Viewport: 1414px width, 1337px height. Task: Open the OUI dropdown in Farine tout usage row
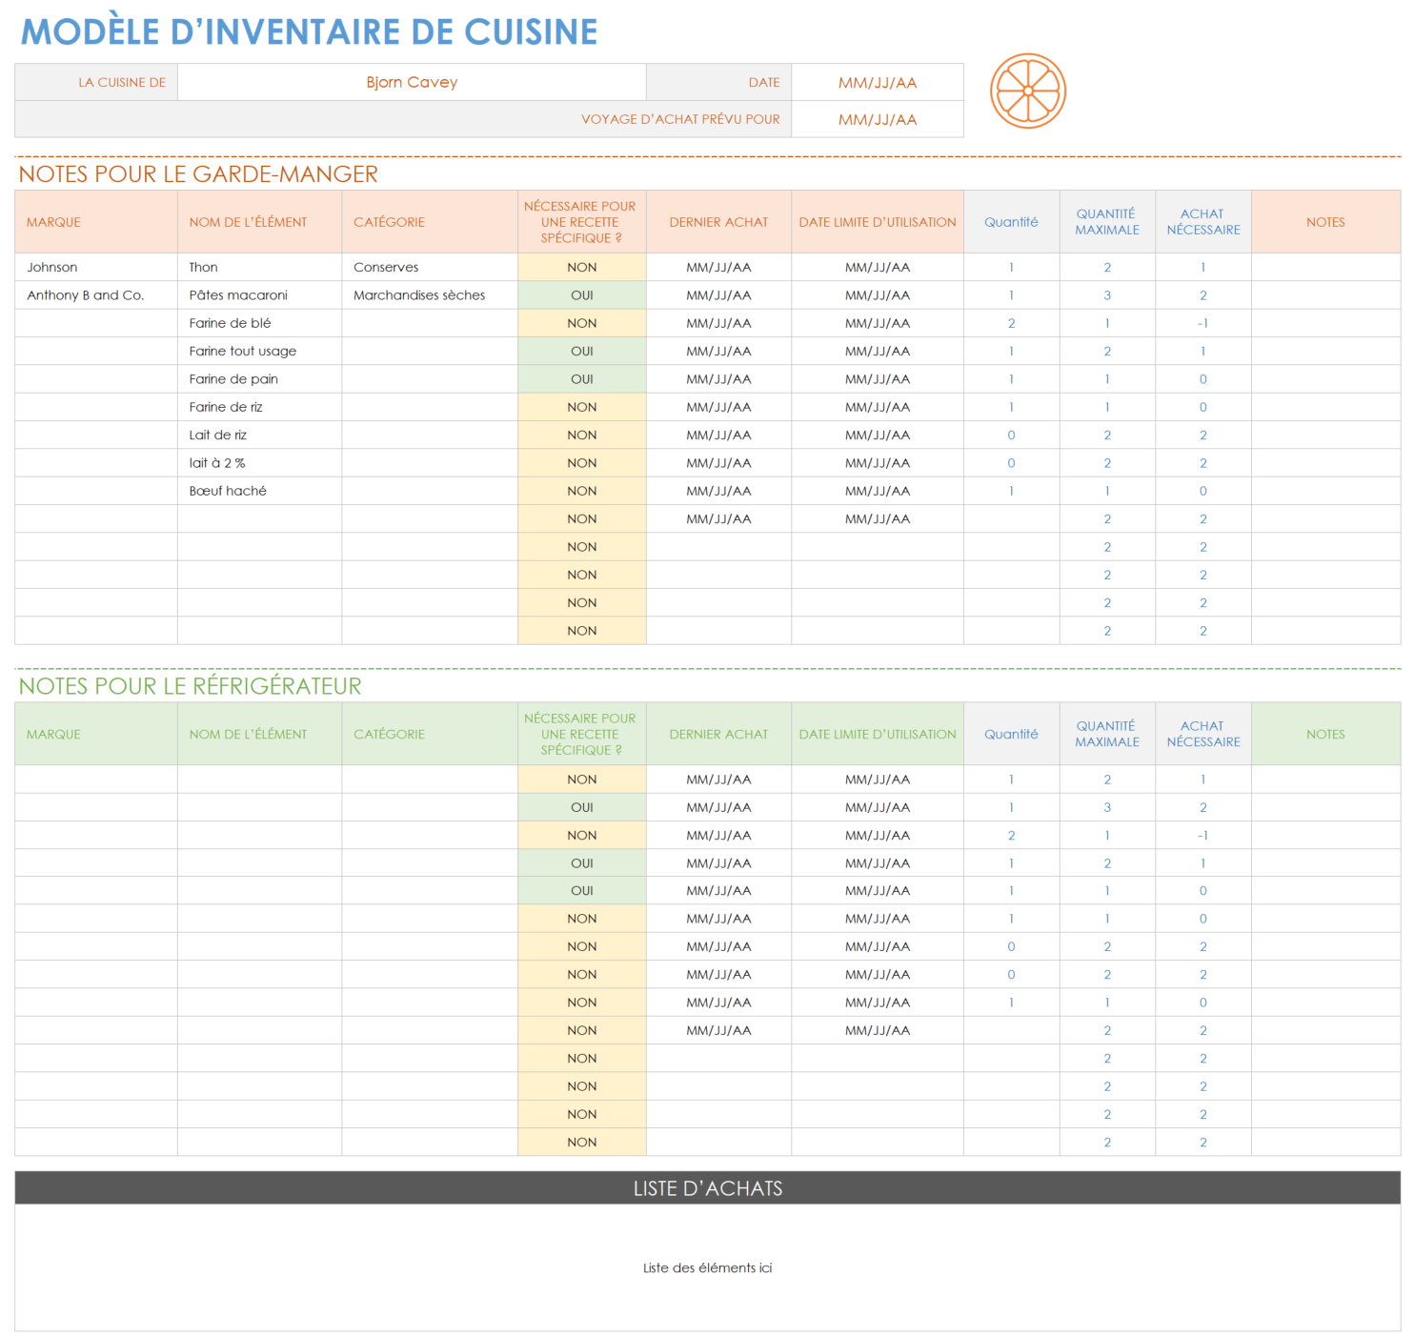click(581, 351)
